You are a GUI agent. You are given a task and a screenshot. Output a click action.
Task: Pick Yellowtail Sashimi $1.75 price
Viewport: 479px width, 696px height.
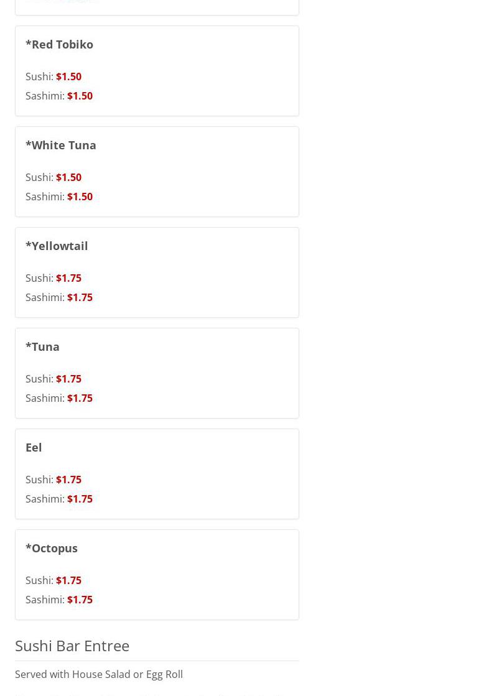(x=80, y=297)
